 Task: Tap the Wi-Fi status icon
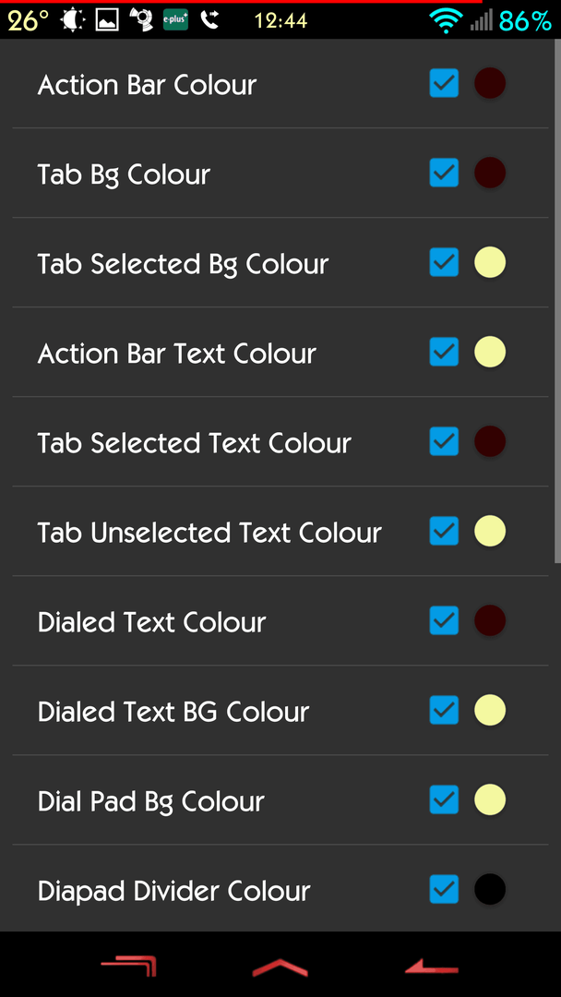(x=446, y=21)
